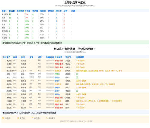
Task: Select the 合规率 column header
Action: click(x=27, y=11)
